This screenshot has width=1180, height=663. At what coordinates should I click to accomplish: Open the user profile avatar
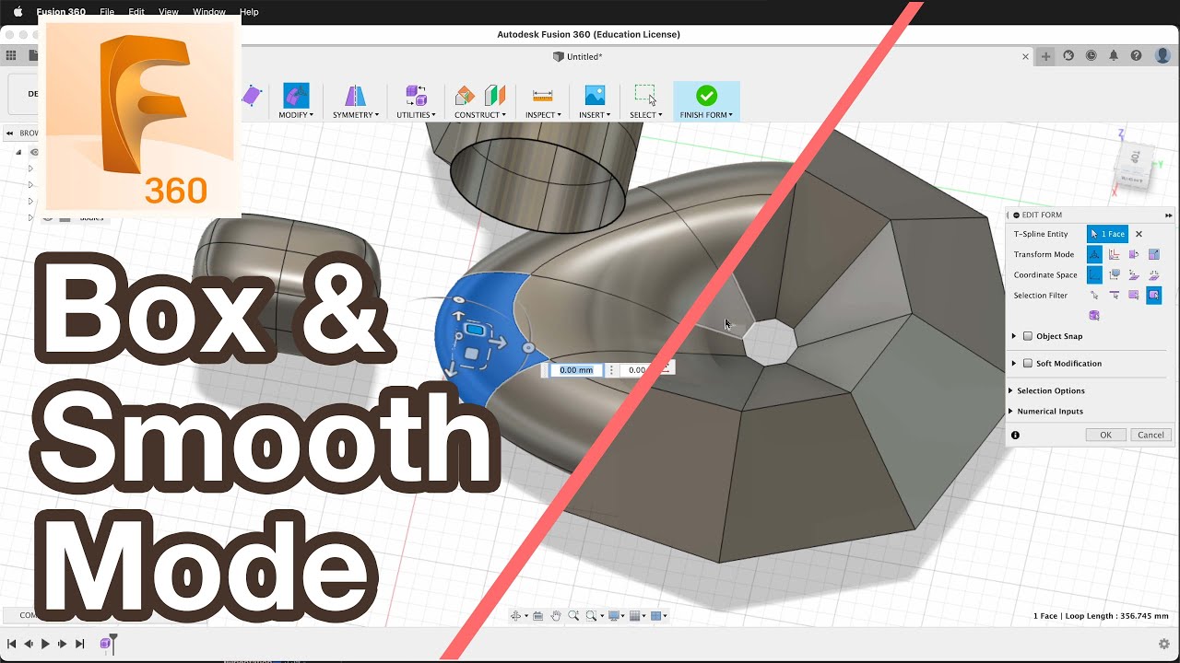[1162, 55]
